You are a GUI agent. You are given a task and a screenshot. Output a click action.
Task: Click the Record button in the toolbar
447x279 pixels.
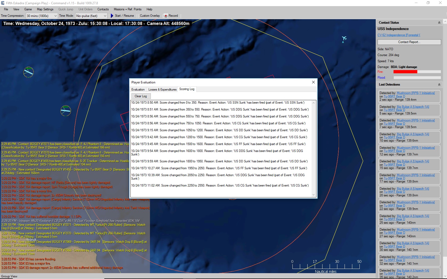(x=171, y=16)
